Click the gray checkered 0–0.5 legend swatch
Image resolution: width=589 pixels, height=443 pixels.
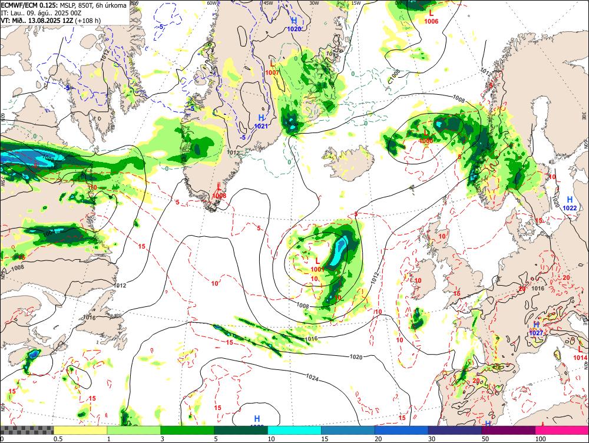[27, 430]
